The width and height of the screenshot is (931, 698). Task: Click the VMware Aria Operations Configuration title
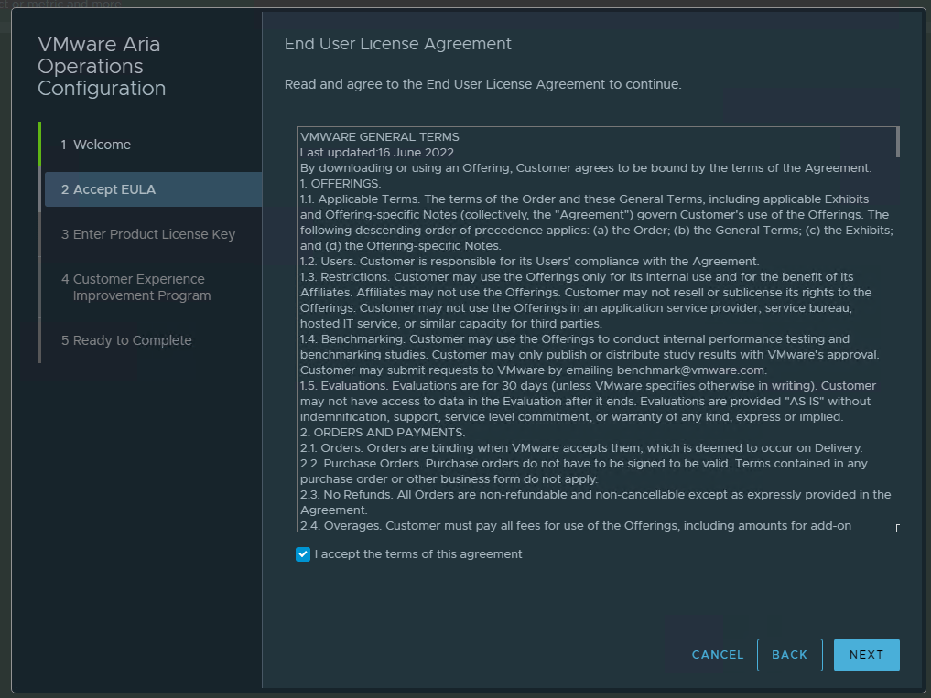pos(102,67)
